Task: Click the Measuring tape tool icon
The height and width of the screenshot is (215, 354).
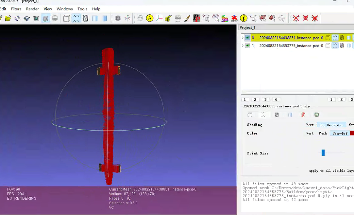Action: coord(169,18)
